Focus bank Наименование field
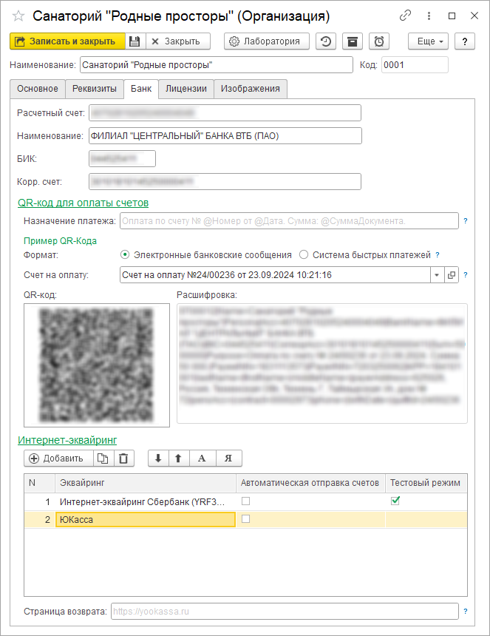Screen dimensions: 490x636 pyautogui.click(x=225, y=136)
